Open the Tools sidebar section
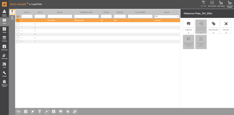Screen dimensions: 234x115 [4, 65]
